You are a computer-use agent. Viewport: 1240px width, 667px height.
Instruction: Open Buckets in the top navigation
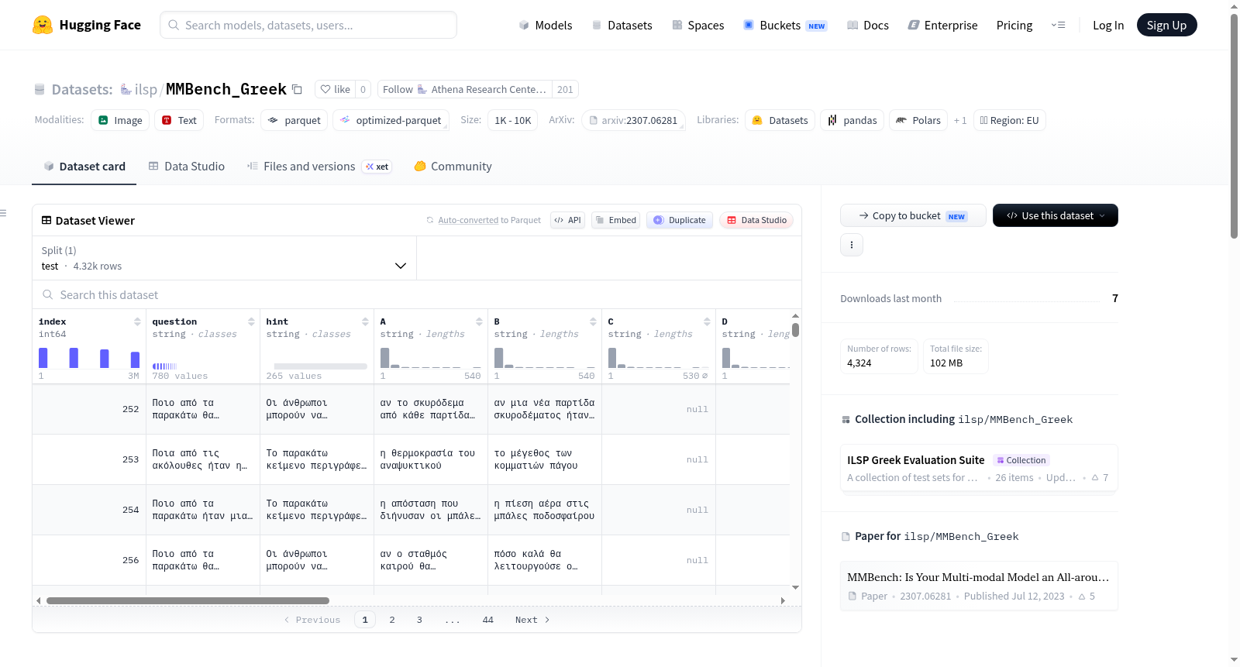[x=785, y=25]
